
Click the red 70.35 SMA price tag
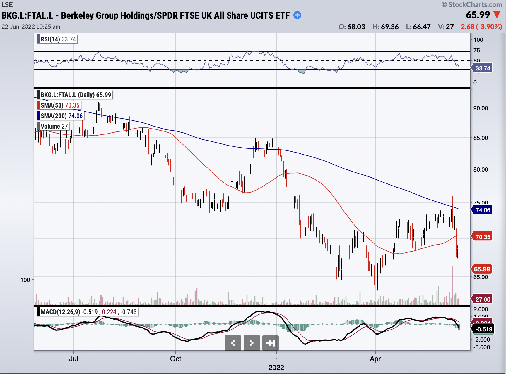(482, 237)
